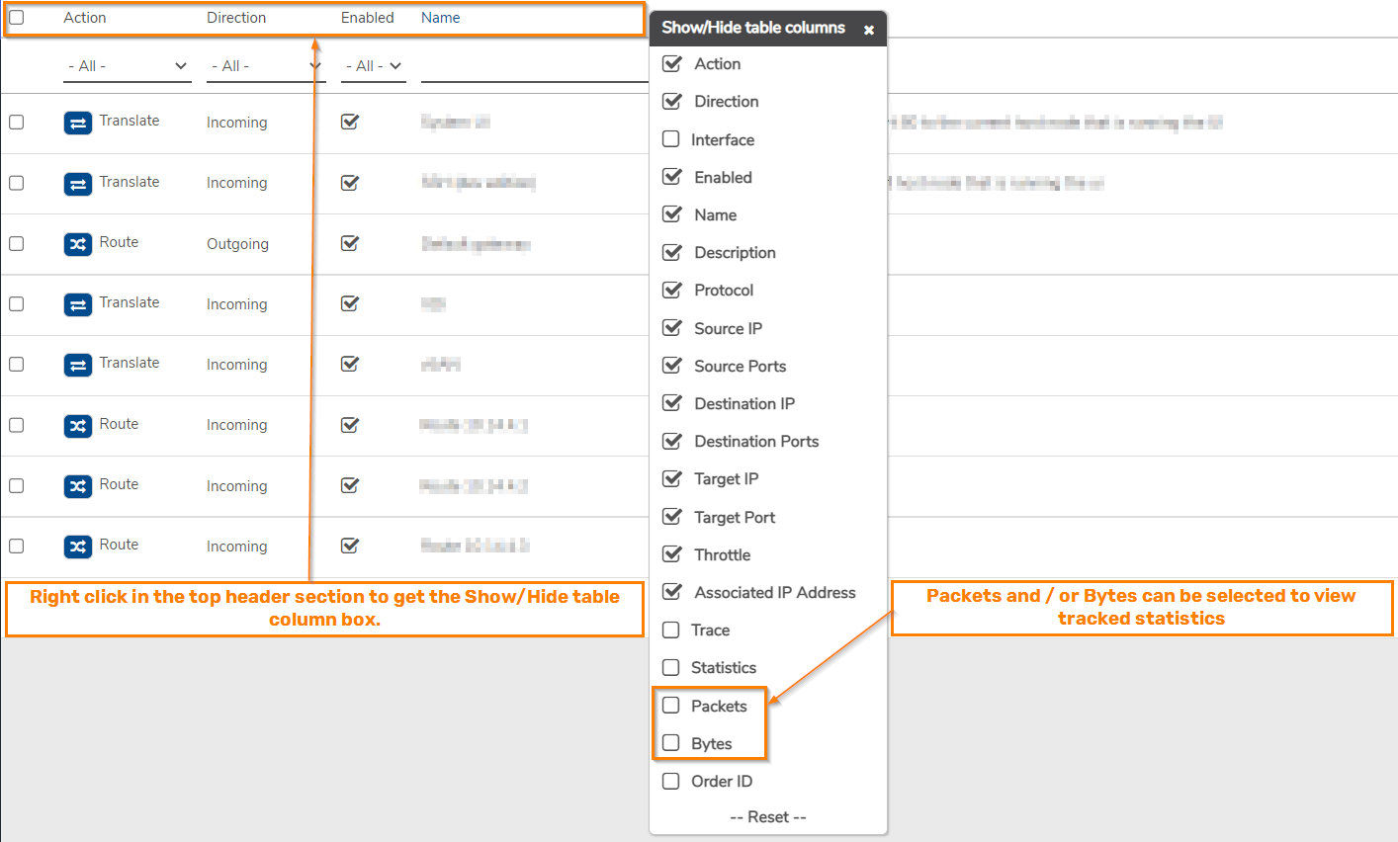The image size is (1398, 842).
Task: Open the Enabled filter dropdown
Action: [374, 66]
